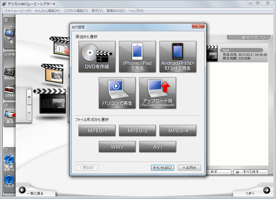Image resolution: width=276 pixels, height=199 pixels.
Task: Click the 出力 sidebar icon
Action: pyautogui.click(x=10, y=116)
